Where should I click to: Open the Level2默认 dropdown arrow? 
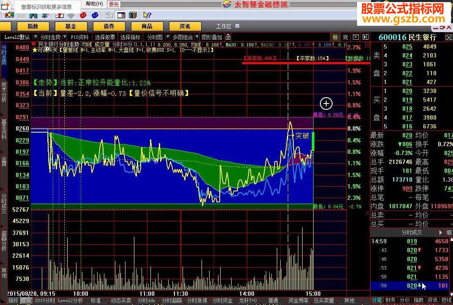[x=35, y=37]
